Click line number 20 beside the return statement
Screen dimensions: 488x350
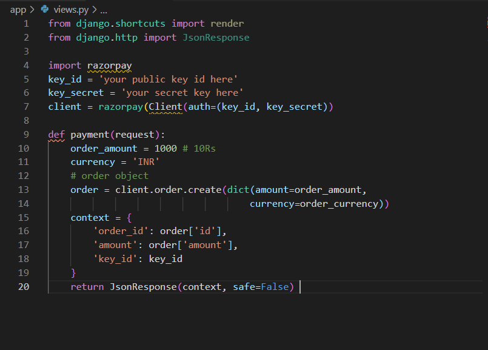[23, 286]
